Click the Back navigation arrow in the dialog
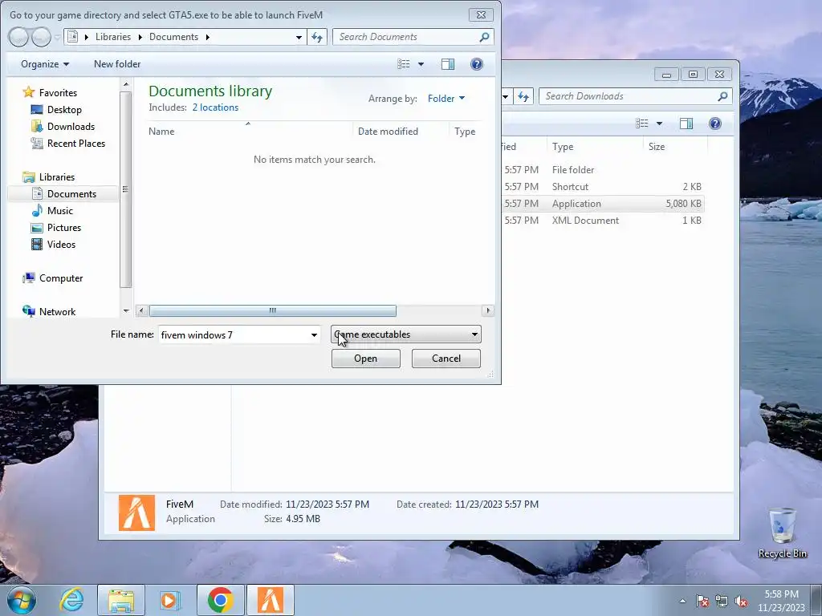The width and height of the screenshot is (822, 616). click(18, 37)
